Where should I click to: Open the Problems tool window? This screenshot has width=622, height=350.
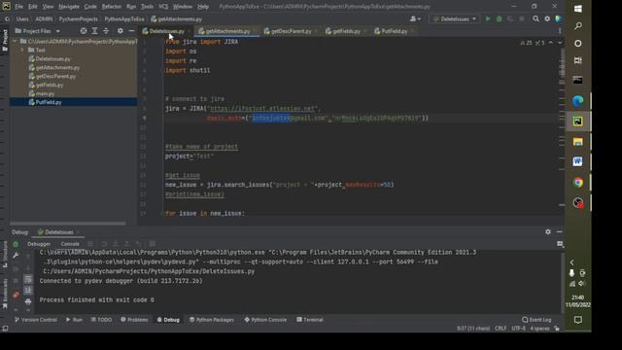tap(134, 320)
